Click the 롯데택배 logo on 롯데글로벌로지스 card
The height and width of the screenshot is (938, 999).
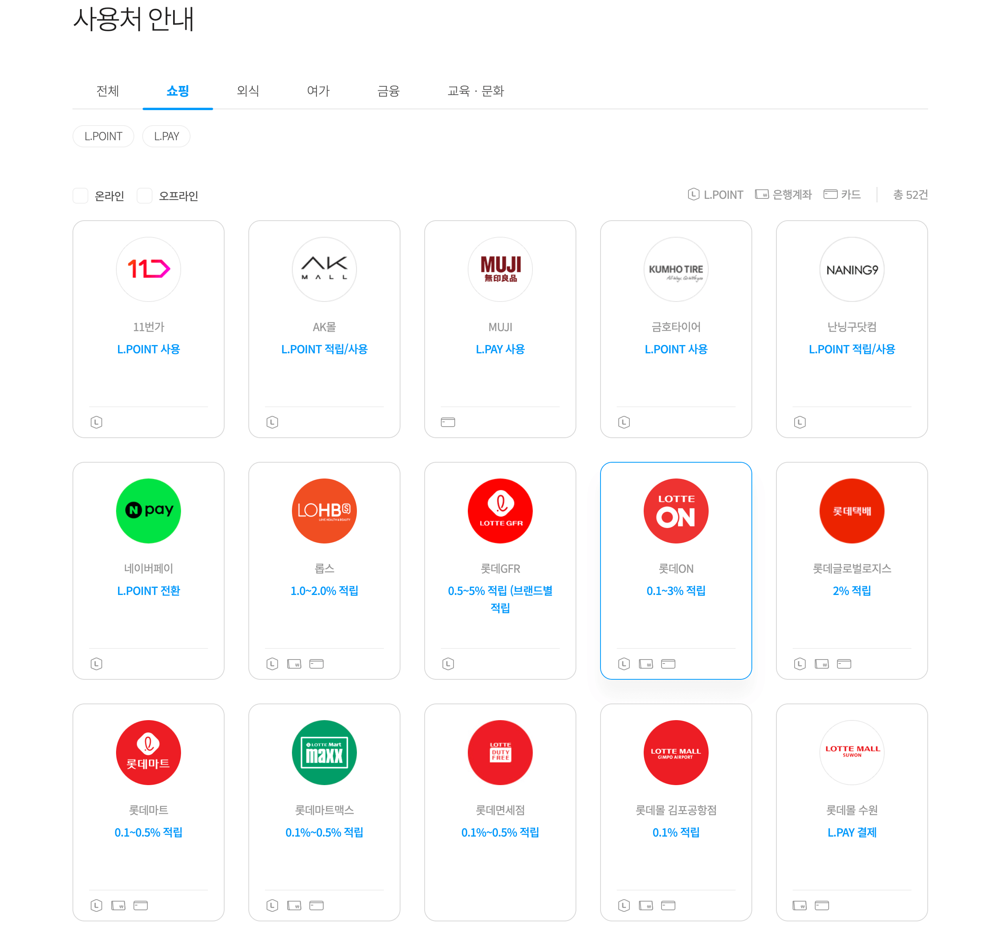tap(852, 511)
